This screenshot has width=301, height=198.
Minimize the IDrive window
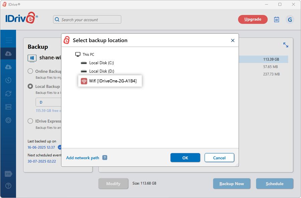coord(267,4)
